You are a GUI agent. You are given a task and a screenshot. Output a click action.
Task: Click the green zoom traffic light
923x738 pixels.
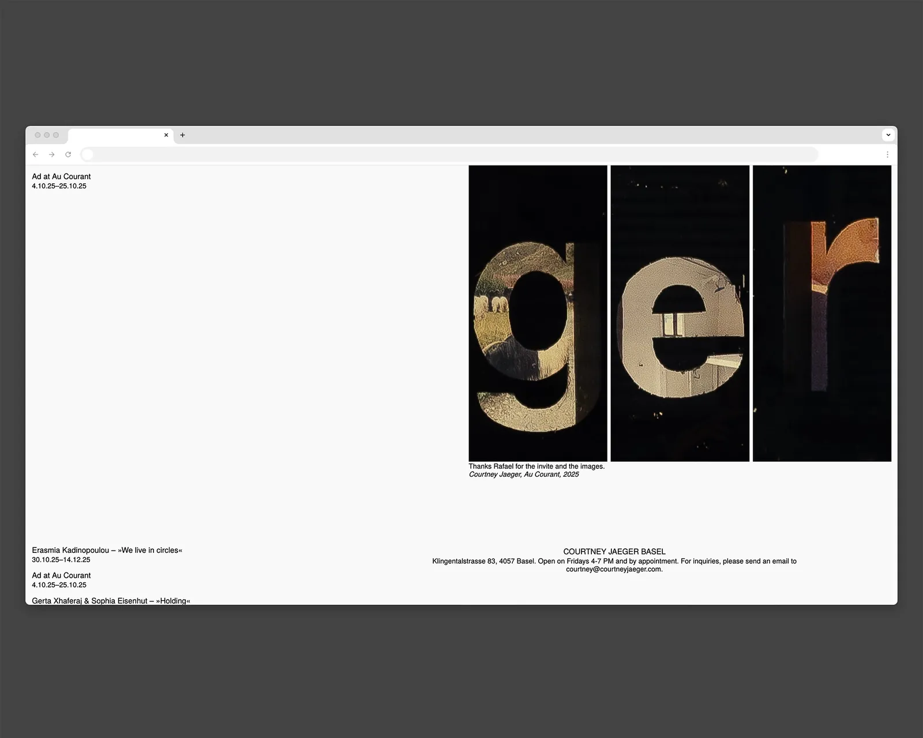tap(55, 135)
